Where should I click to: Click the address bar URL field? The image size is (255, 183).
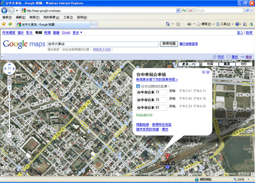pyautogui.click(x=99, y=11)
